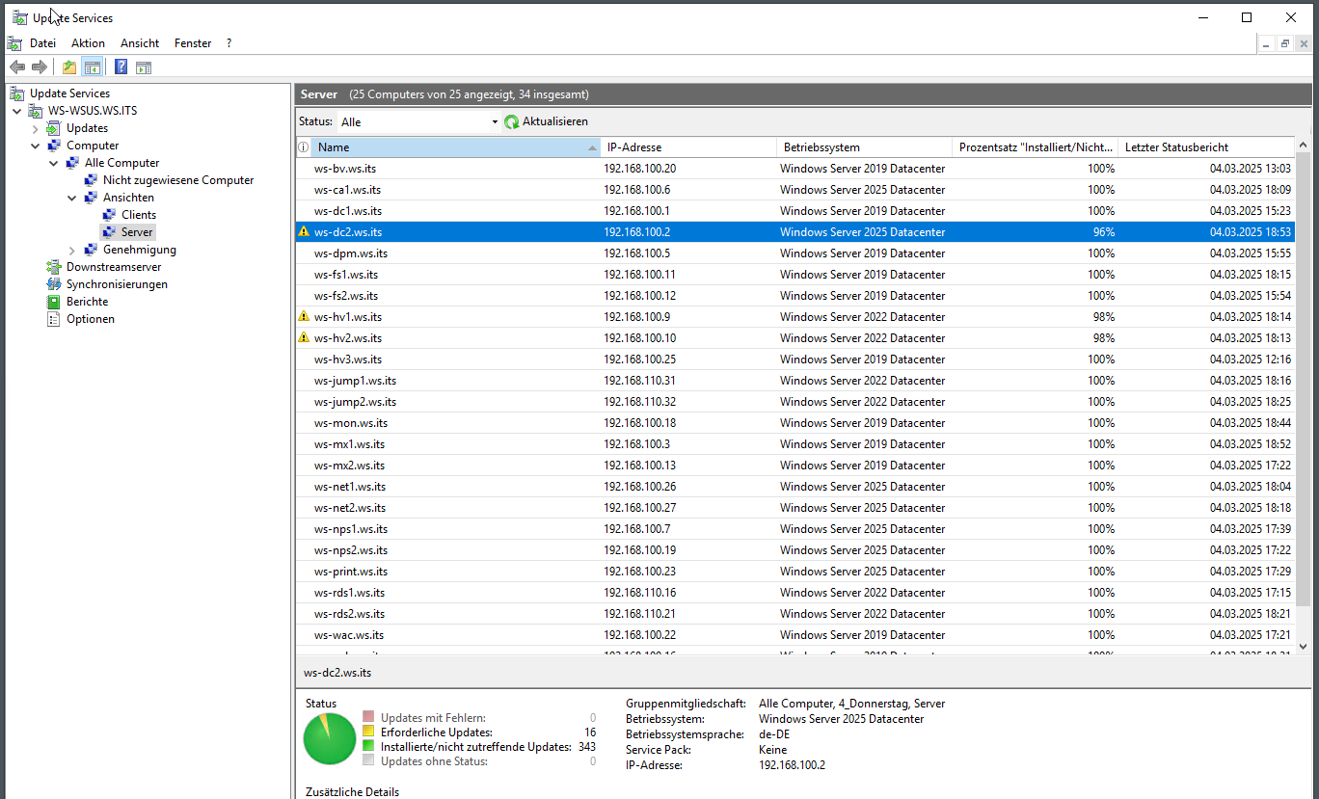Expand the Genehmigung tree node

72,250
